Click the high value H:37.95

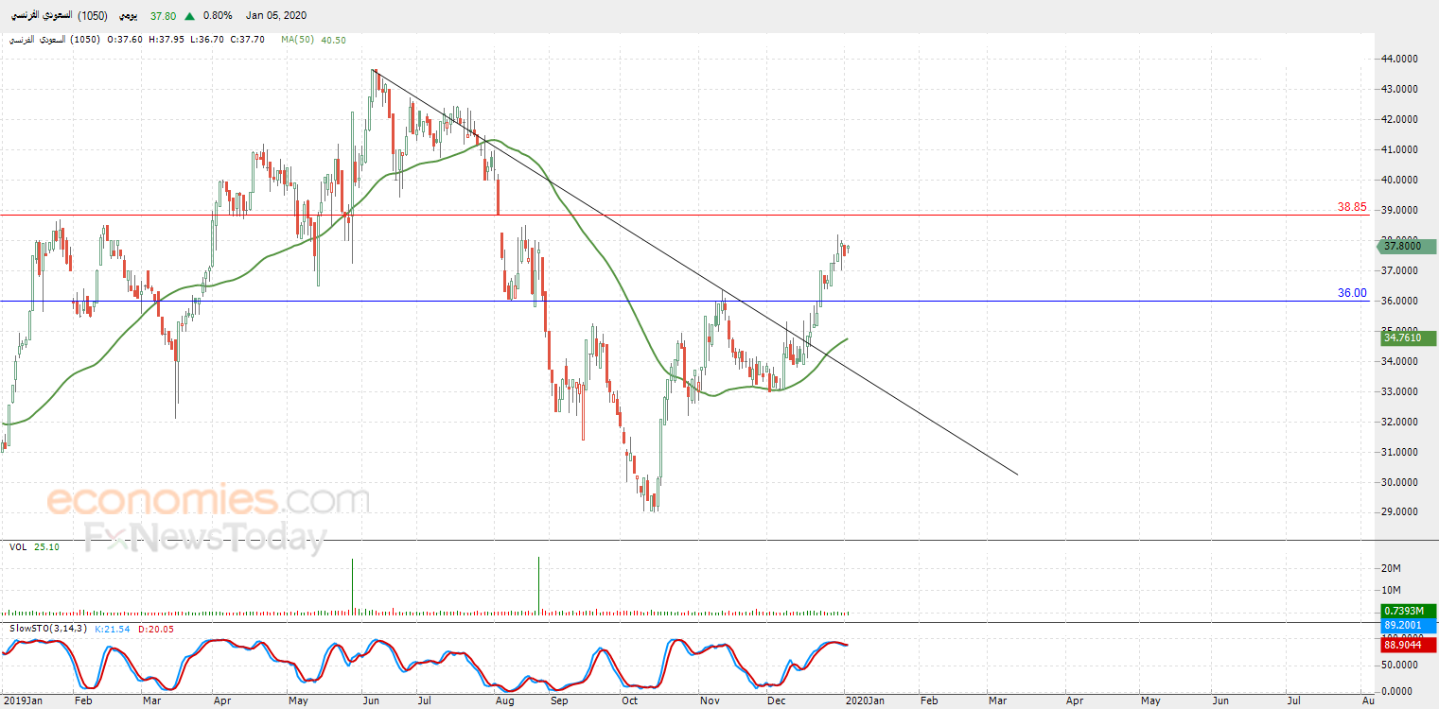pos(166,40)
